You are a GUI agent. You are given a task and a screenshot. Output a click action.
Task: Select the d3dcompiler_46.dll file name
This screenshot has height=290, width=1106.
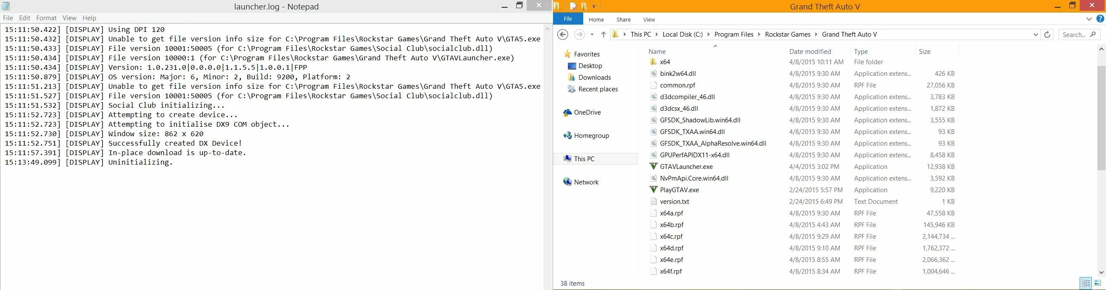687,97
